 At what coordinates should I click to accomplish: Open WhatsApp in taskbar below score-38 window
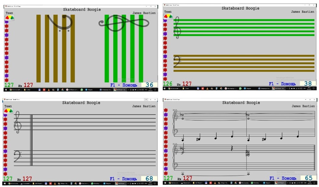(241, 88)
